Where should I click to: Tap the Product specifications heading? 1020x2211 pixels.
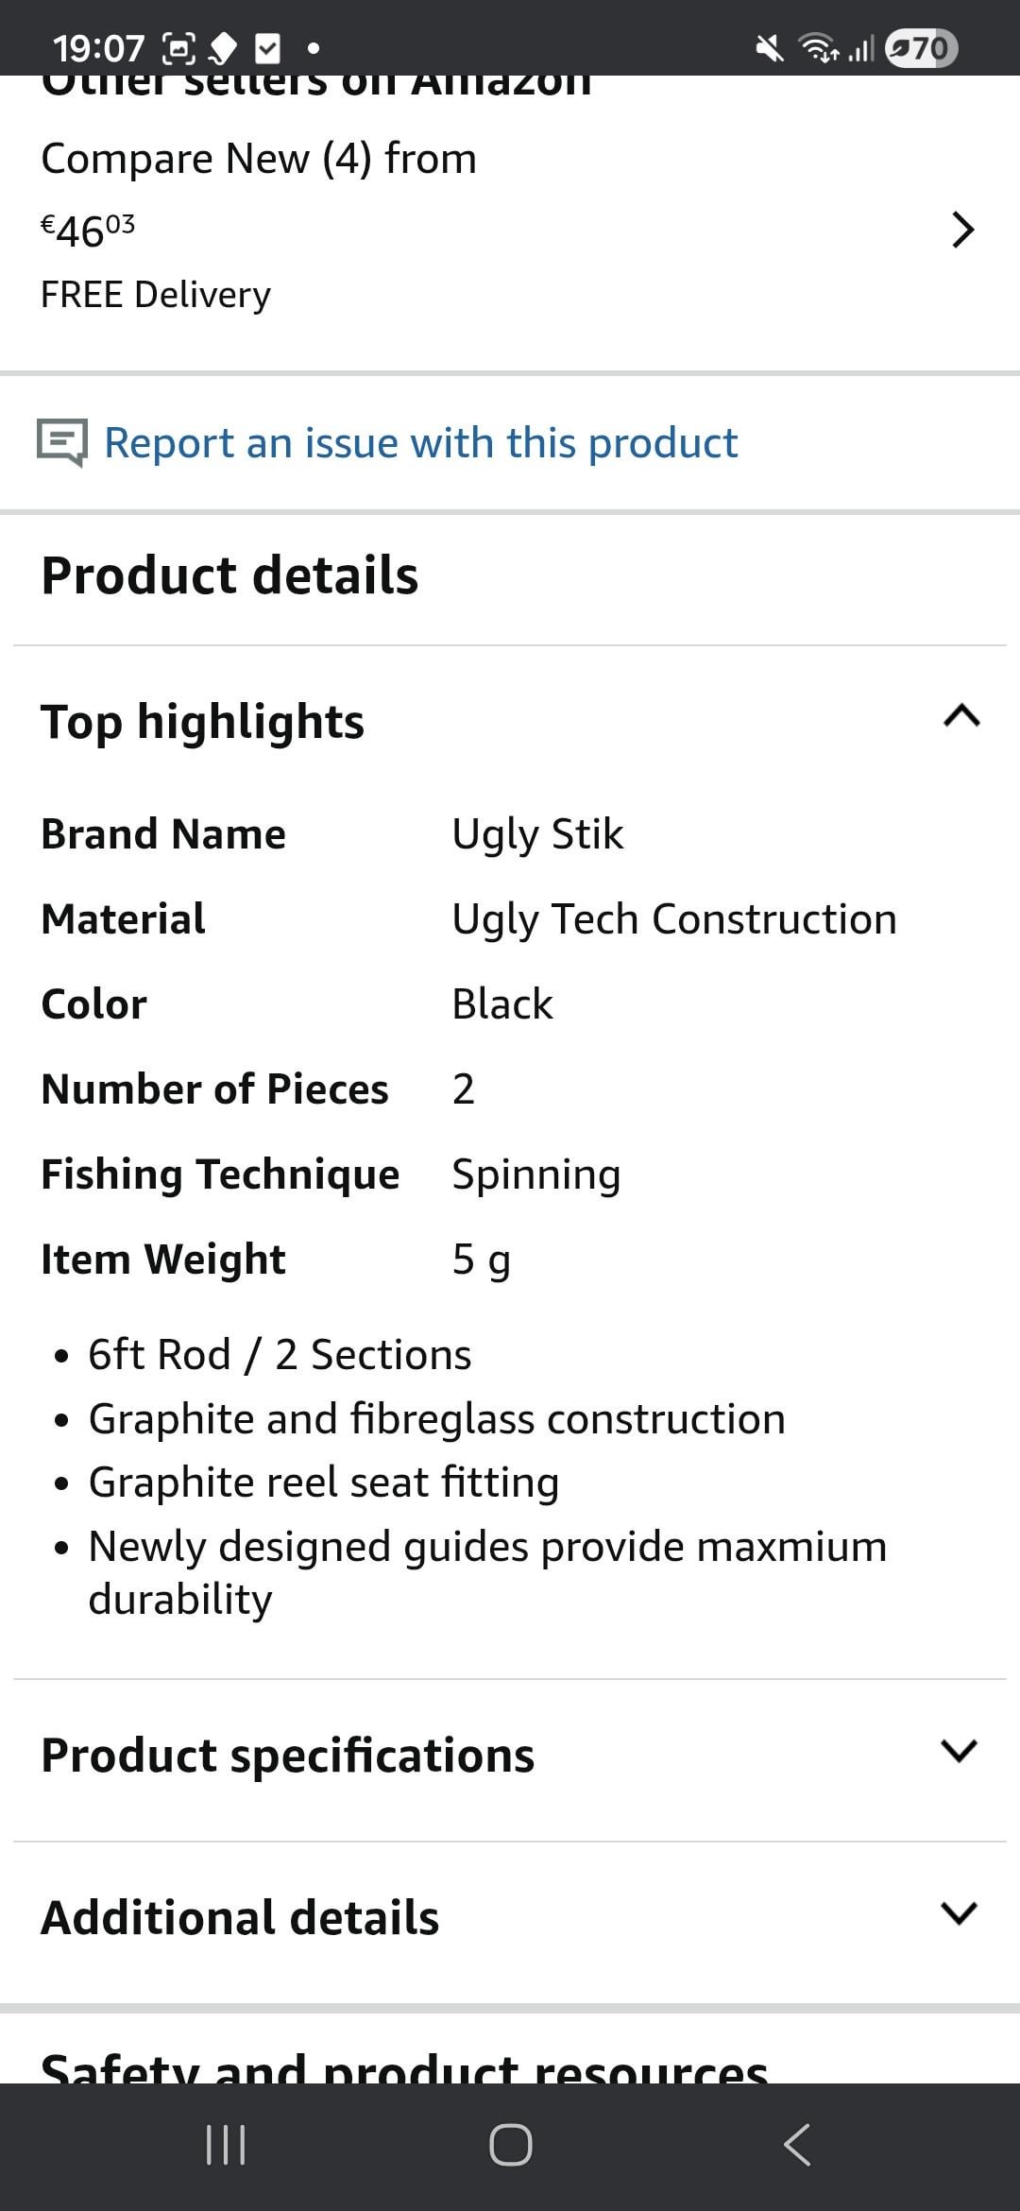(x=287, y=1756)
